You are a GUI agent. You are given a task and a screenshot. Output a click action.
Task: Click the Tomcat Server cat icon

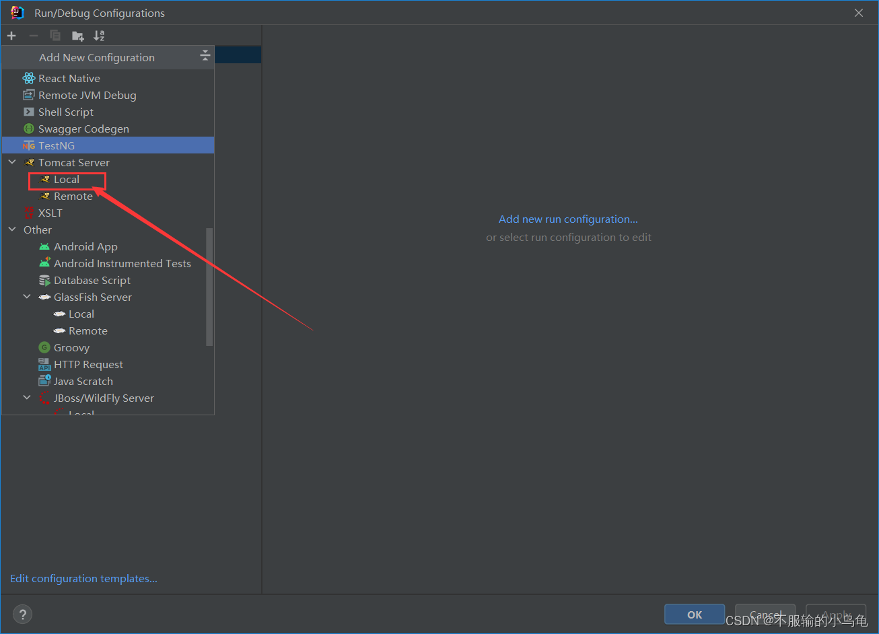point(29,162)
